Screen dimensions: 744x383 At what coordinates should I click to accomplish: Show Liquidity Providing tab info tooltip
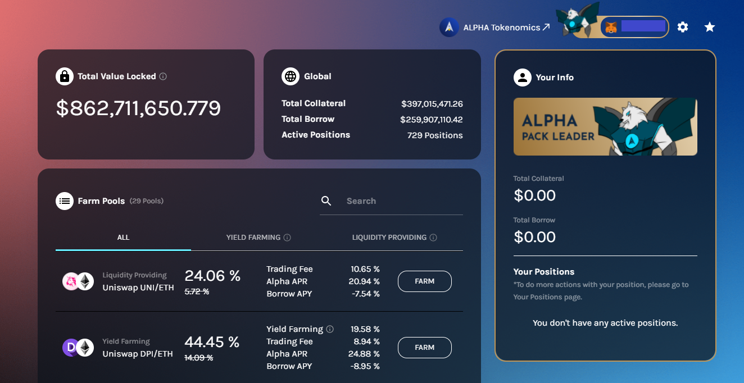433,238
